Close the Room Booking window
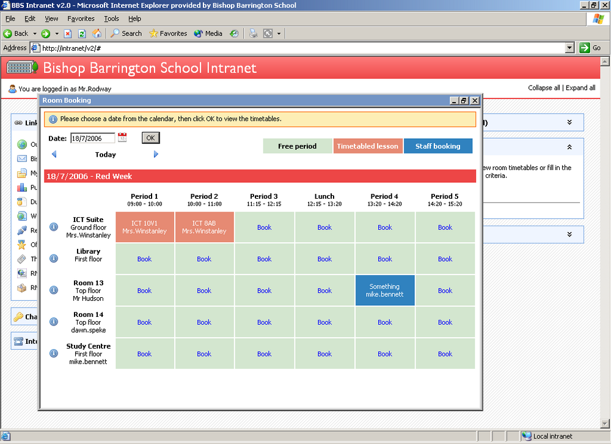 coord(474,101)
